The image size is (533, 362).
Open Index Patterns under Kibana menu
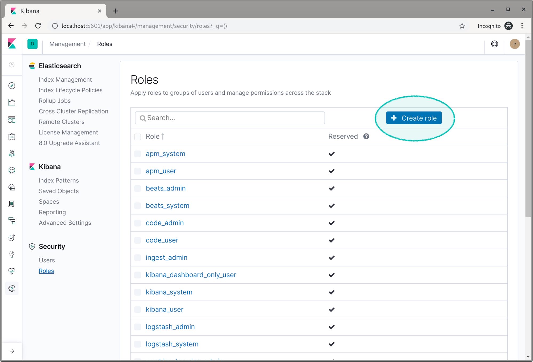click(x=59, y=180)
